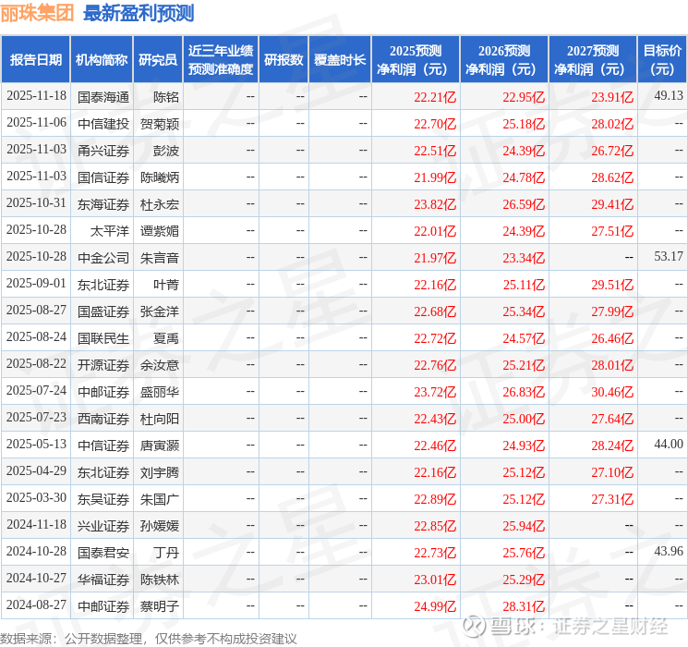Screen dimensions: 688x647
Task: Select the date cell 2025-10-31
Action: point(36,203)
